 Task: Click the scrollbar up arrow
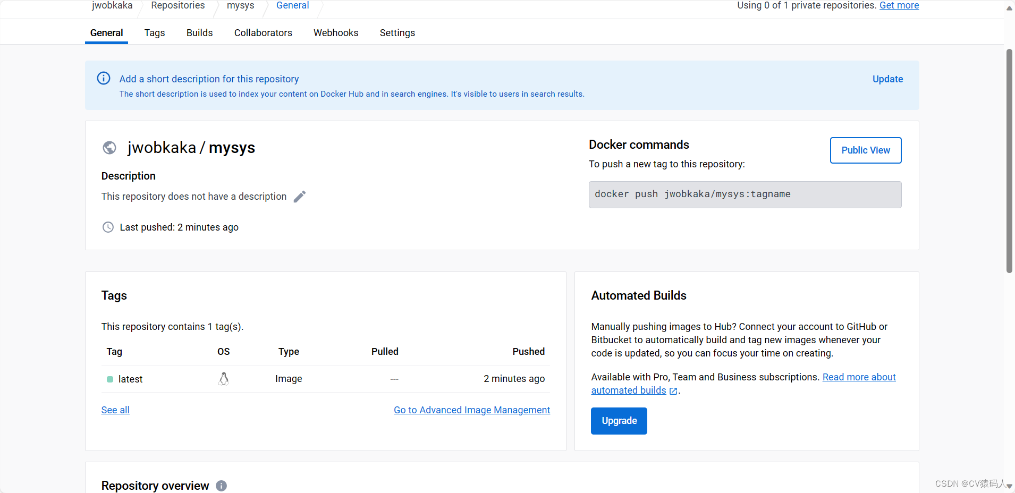tap(1010, 8)
